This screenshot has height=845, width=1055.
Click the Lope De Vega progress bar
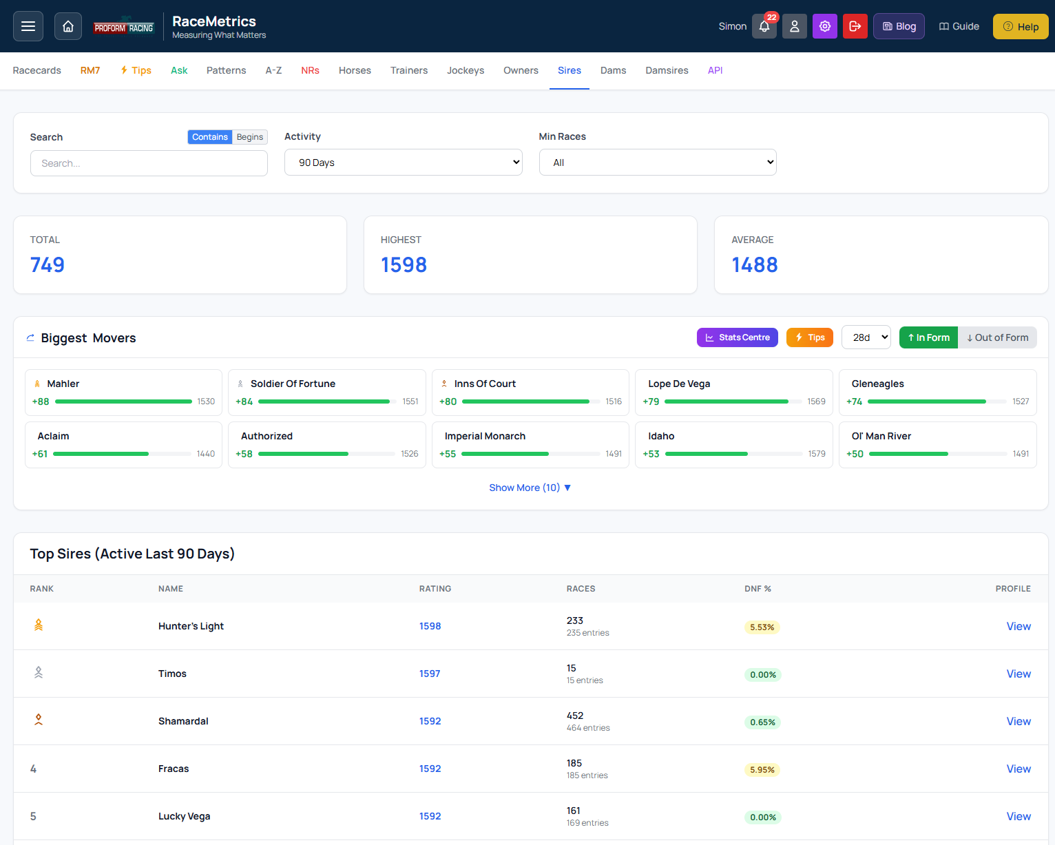point(733,401)
